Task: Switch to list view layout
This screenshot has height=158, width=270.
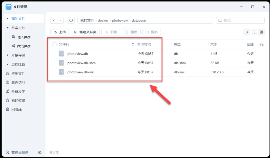Action: point(255,32)
